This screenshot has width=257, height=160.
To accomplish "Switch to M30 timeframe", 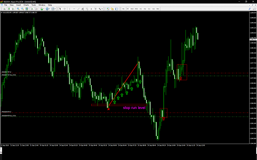I will coord(136,9).
